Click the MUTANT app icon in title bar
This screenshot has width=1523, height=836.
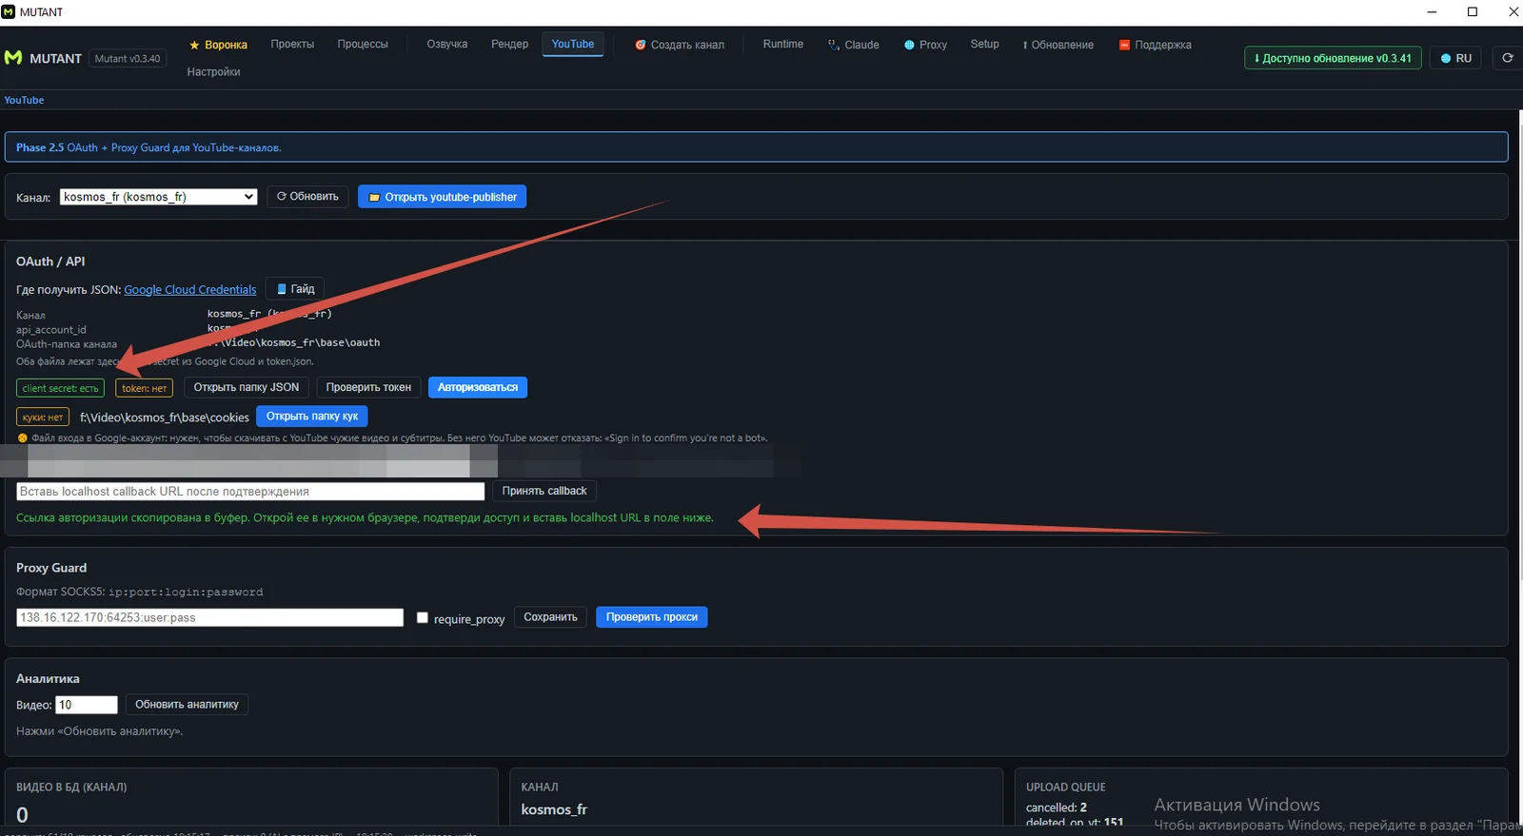pos(9,12)
